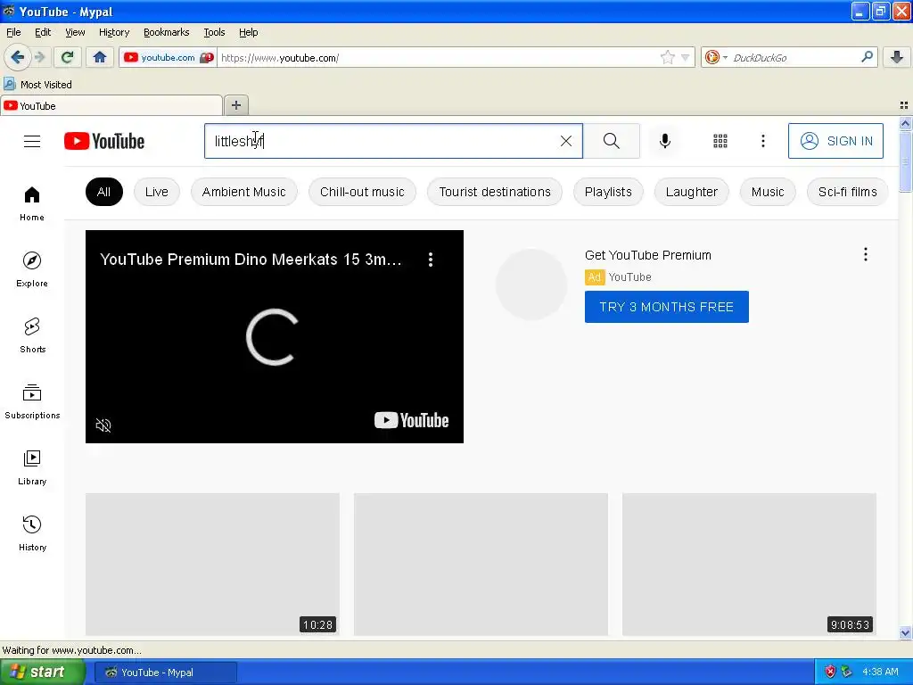Clear the search text with the X
This screenshot has width=913, height=685.
[566, 141]
